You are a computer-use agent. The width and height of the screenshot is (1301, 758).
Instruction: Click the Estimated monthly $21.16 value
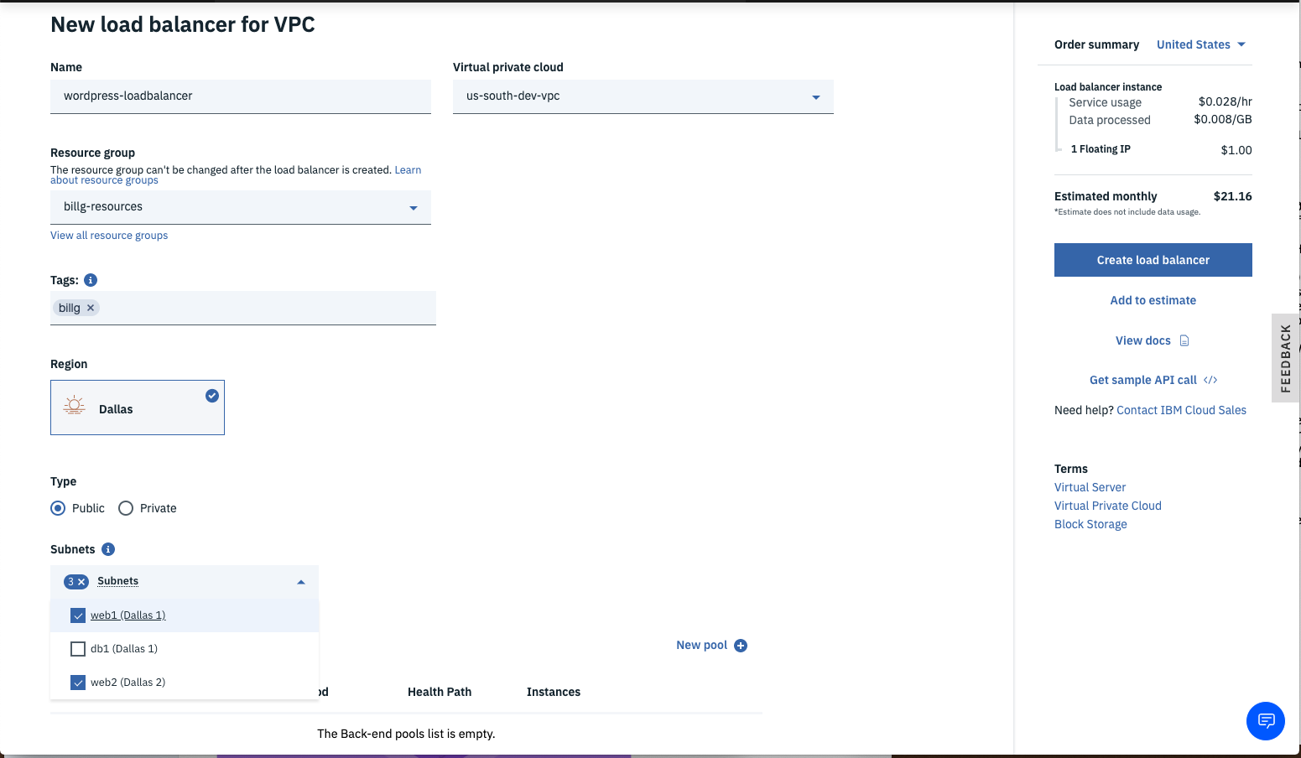tap(1232, 196)
